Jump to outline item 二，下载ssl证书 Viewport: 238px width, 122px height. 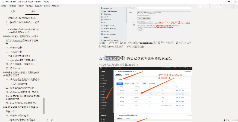(x=14, y=52)
